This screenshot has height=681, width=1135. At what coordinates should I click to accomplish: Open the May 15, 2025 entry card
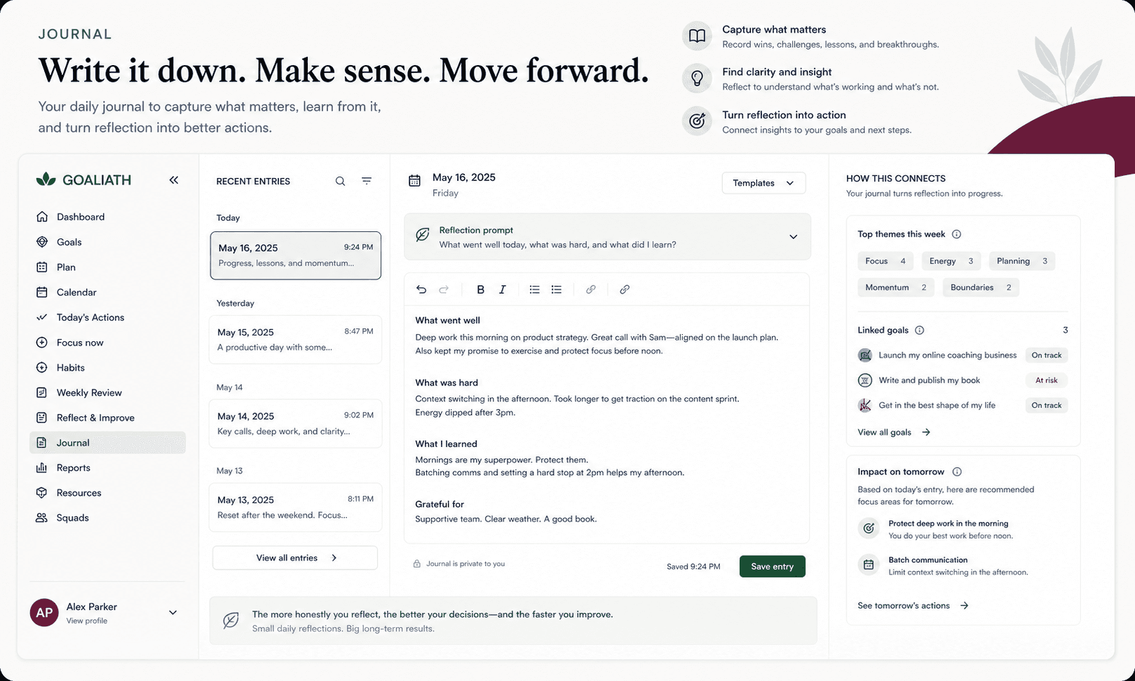[295, 339]
